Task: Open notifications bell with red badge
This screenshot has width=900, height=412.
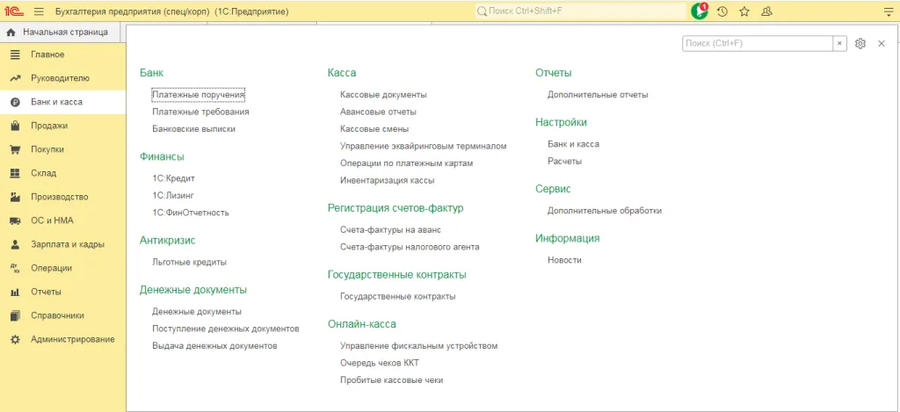Action: 699,11
